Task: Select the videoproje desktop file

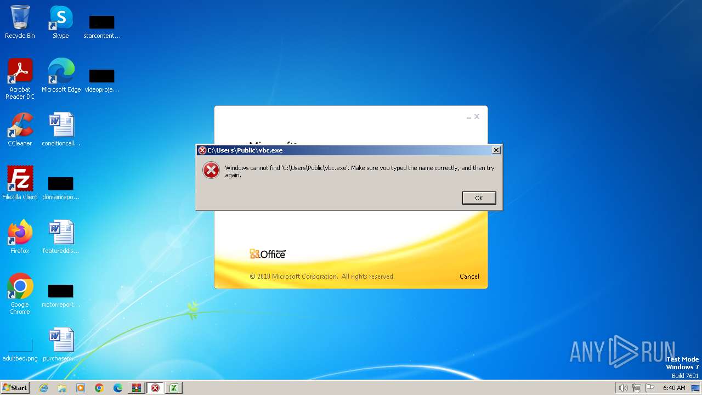Action: point(102,81)
